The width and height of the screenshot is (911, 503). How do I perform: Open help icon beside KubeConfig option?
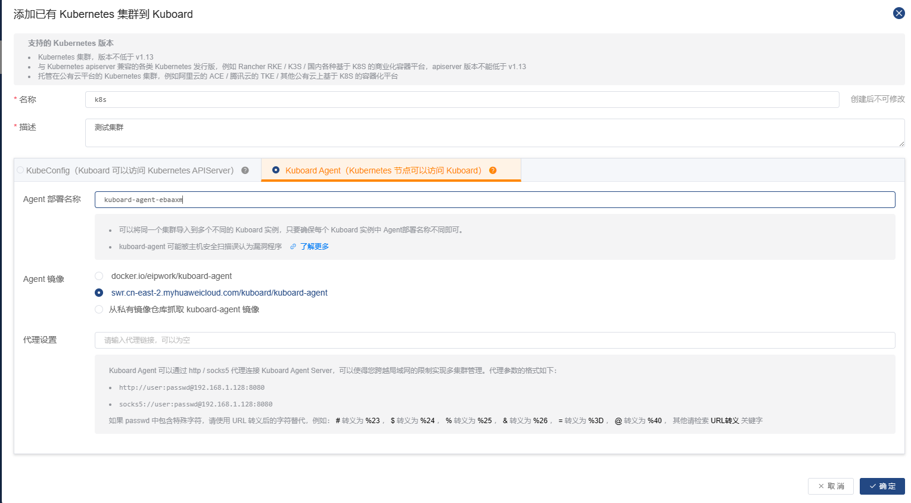(245, 170)
